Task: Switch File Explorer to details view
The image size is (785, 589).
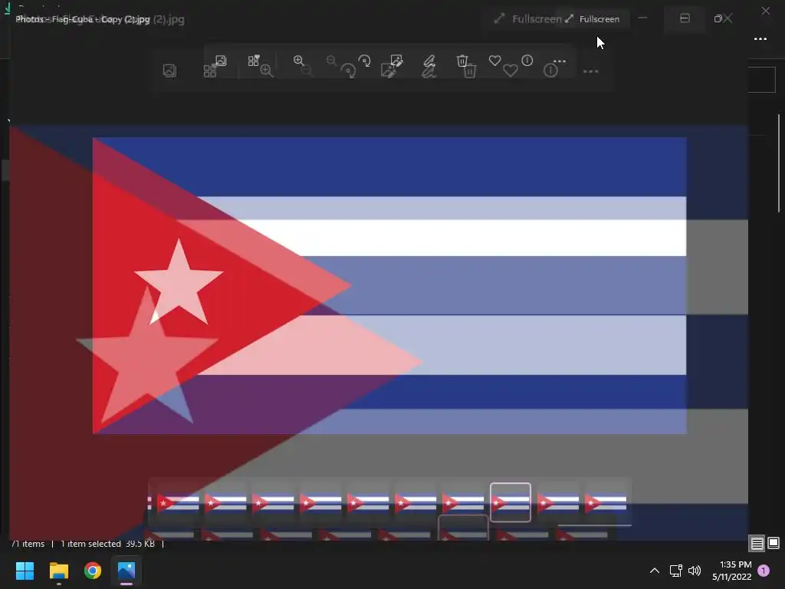Action: 757,543
